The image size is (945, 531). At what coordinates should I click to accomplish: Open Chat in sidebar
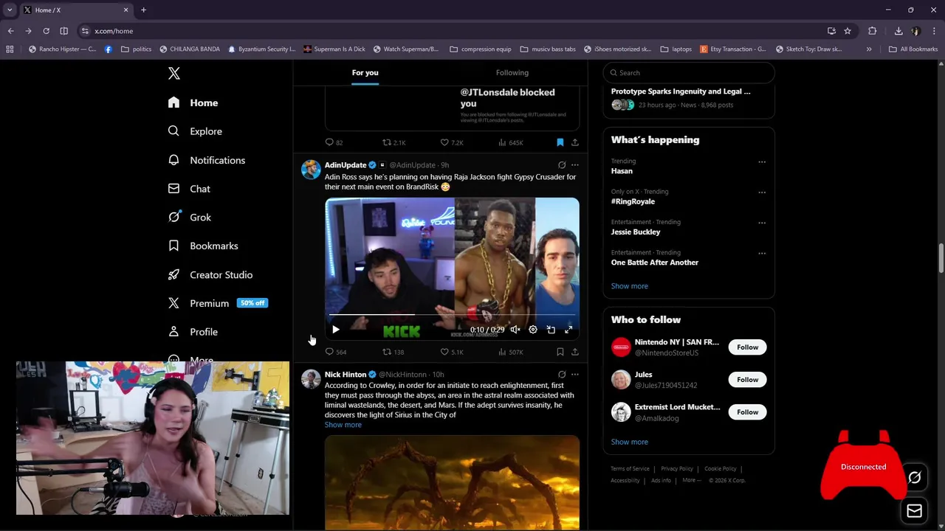[190, 189]
